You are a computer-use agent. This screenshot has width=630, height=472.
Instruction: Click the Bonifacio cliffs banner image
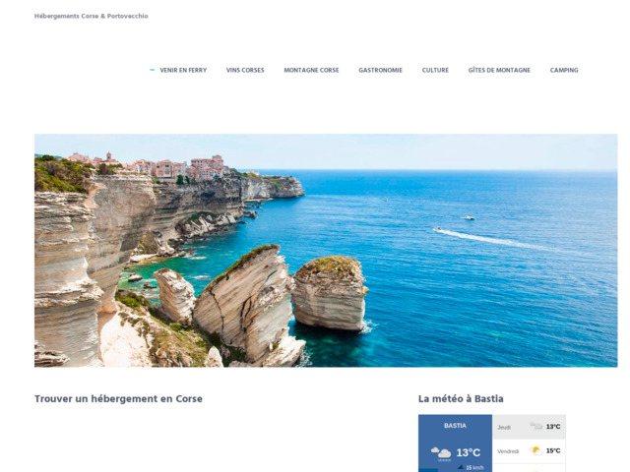point(326,251)
